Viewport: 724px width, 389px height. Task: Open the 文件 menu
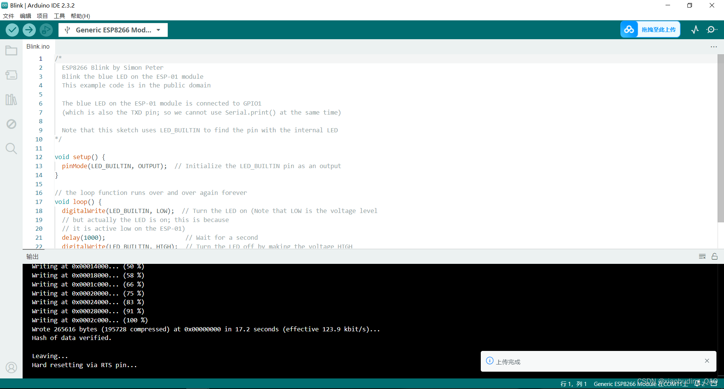[8, 16]
